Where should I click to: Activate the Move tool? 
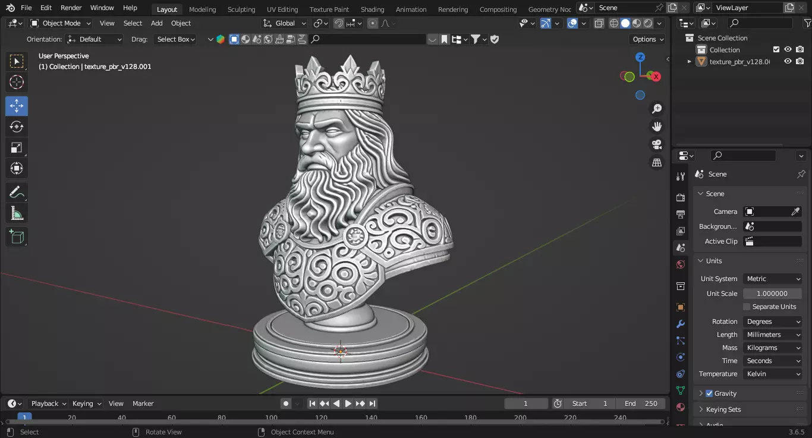[x=17, y=106]
